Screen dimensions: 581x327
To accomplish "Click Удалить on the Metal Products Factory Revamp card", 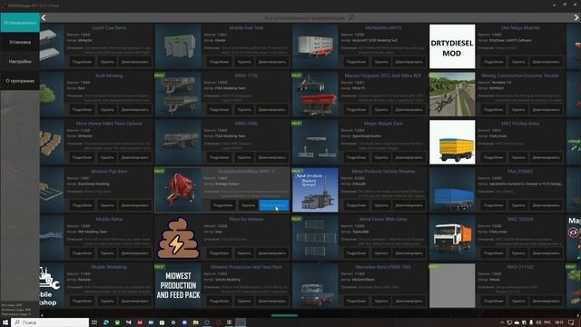I will click(x=381, y=205).
